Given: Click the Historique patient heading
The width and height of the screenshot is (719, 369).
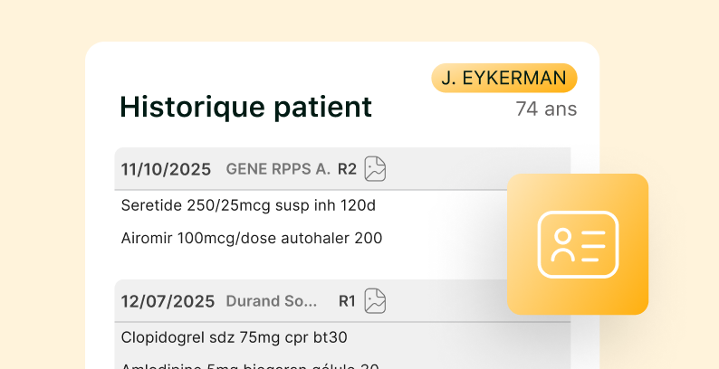Looking at the screenshot, I should click(x=245, y=107).
